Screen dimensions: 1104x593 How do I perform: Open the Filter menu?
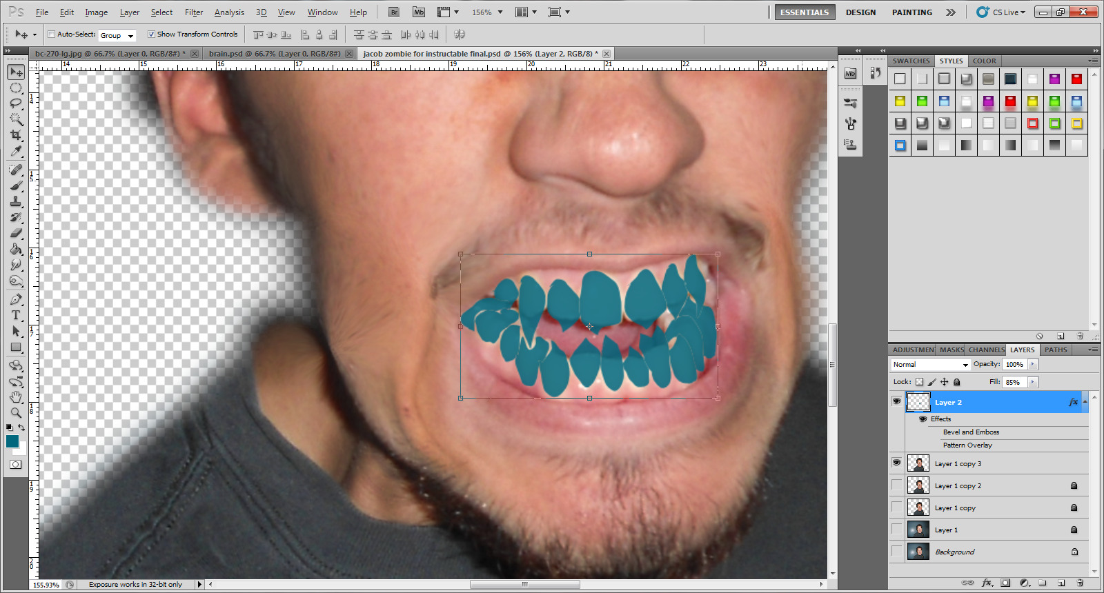point(194,12)
